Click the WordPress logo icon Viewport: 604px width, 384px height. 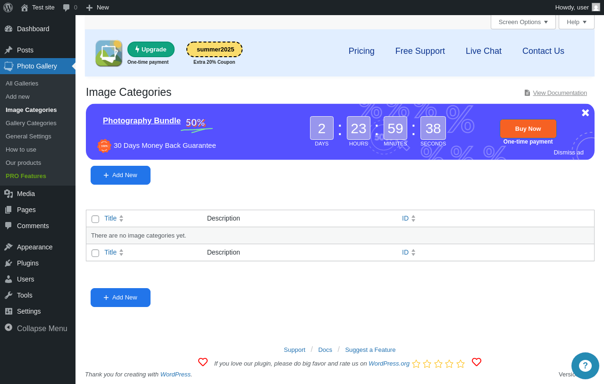click(8, 8)
